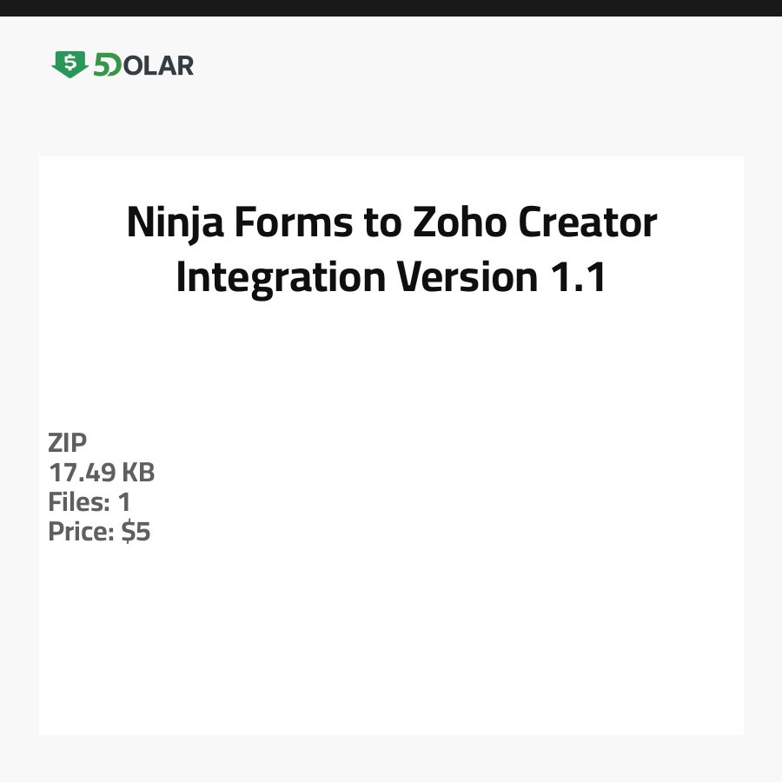Image resolution: width=782 pixels, height=782 pixels.
Task: Click the ZIP file type label
Action: coord(68,443)
